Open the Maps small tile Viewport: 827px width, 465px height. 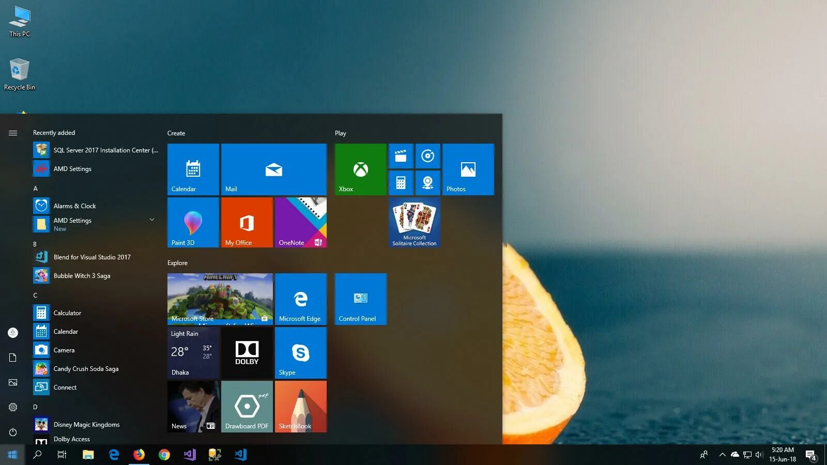coord(428,183)
